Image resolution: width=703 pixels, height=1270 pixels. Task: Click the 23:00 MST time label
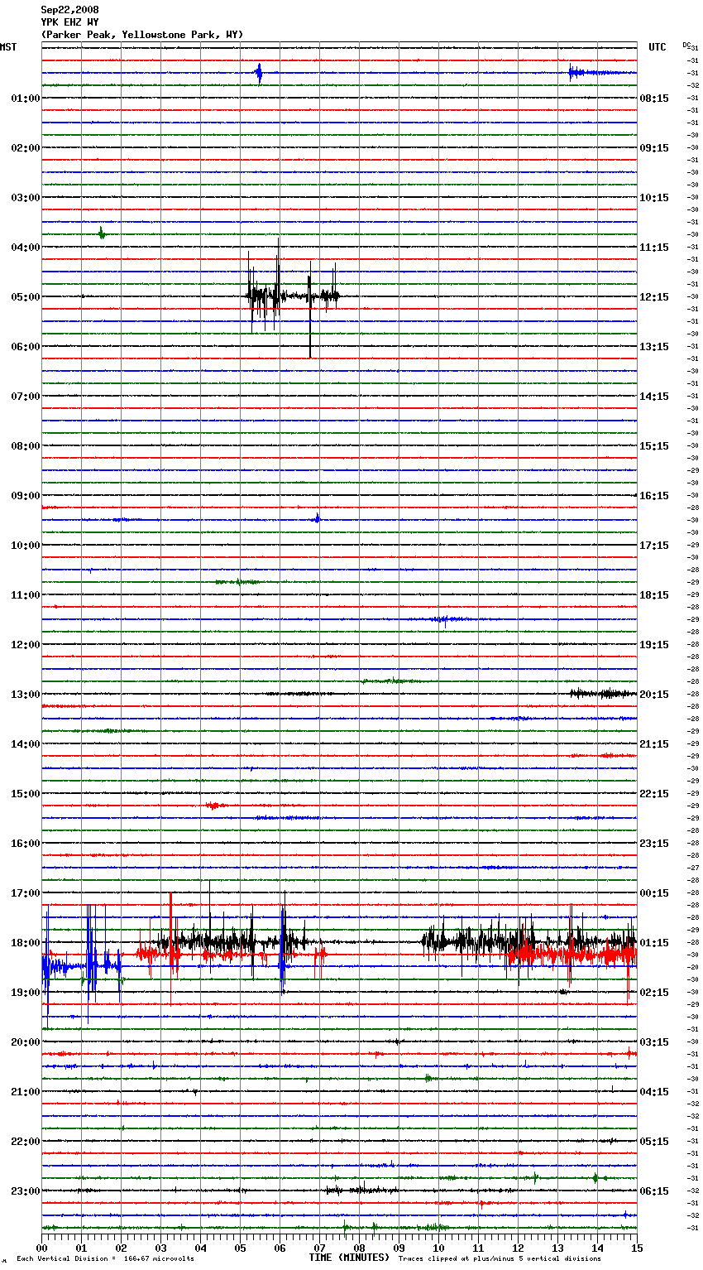pos(26,1191)
